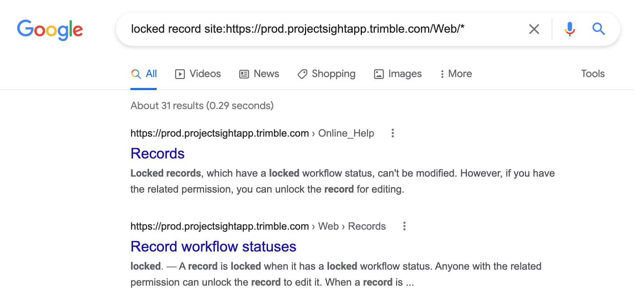The width and height of the screenshot is (634, 306).
Task: Open three-dot menu beside Online_Help result
Action: pyautogui.click(x=393, y=133)
